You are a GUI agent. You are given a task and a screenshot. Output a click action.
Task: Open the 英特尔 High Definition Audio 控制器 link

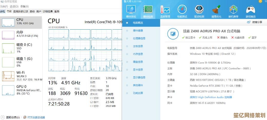tap(211, 97)
